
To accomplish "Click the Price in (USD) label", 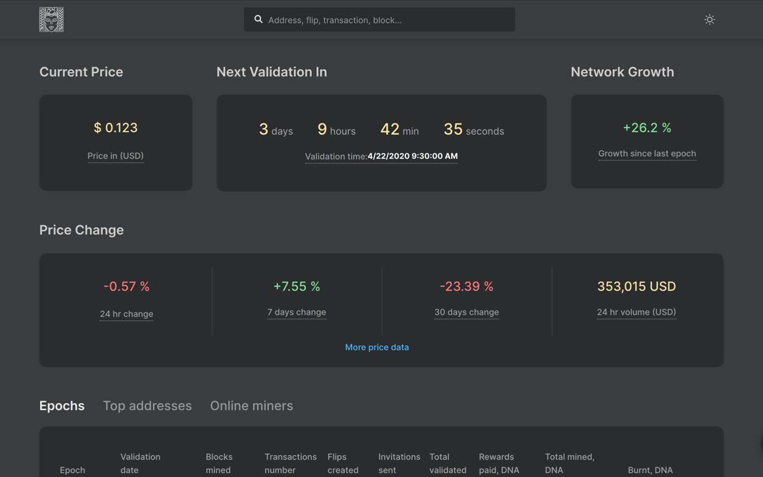I will (x=116, y=156).
